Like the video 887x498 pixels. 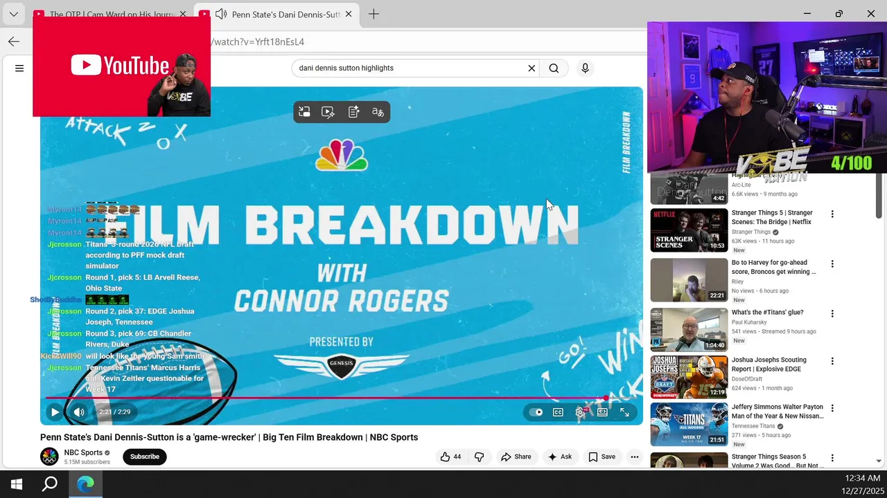point(450,456)
